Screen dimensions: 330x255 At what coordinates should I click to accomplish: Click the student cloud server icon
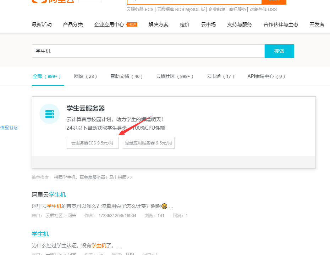click(x=49, y=114)
